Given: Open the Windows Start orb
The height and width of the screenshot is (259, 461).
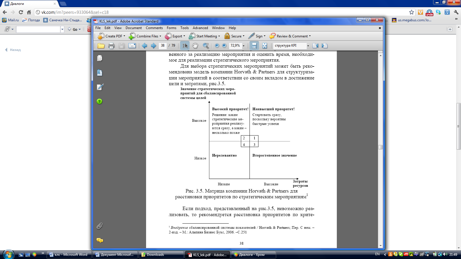Looking at the screenshot, I should (8, 254).
